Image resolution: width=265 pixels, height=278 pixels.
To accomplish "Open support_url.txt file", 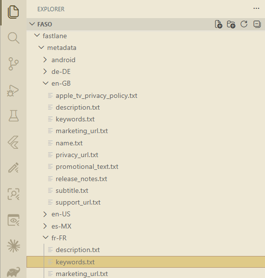I will [78, 203].
